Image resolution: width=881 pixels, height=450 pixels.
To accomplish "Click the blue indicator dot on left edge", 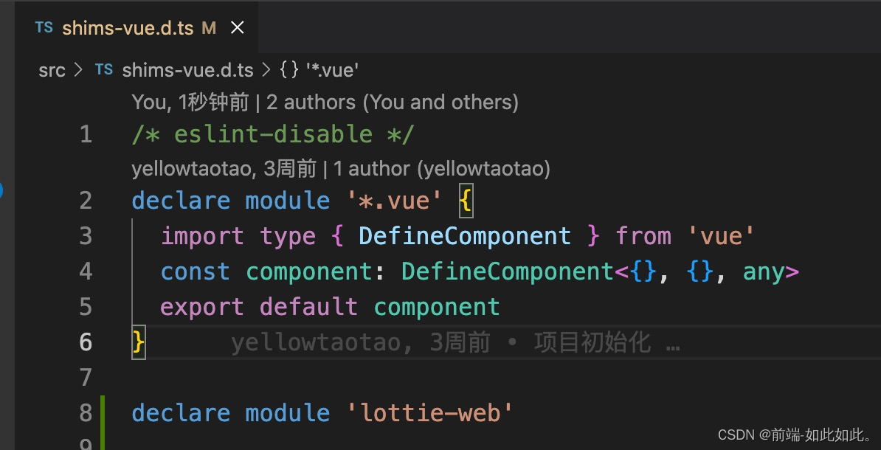I will coord(3,190).
